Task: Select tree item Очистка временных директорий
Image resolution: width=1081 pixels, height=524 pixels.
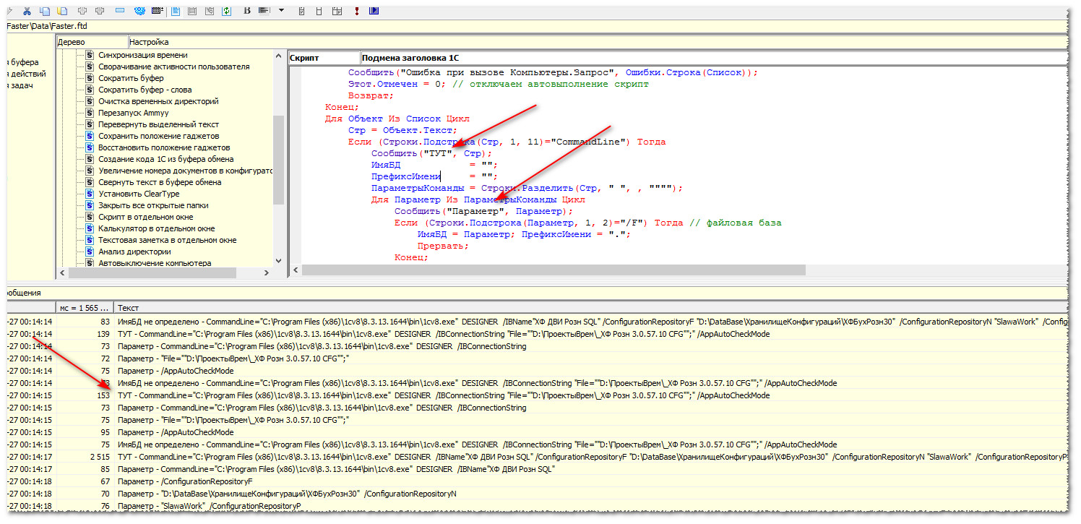Action: [x=158, y=101]
